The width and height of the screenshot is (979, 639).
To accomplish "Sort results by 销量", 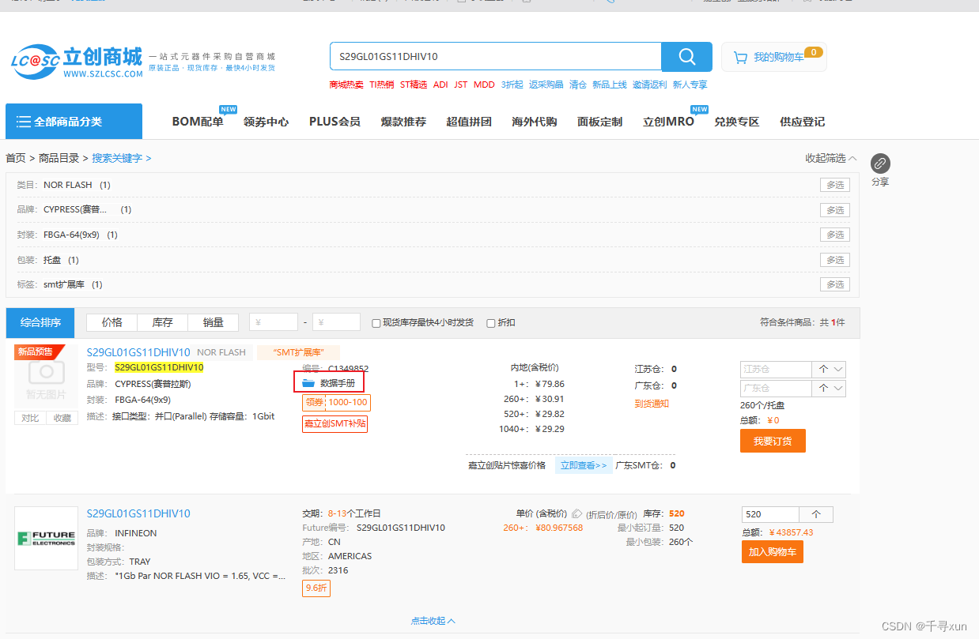I will tap(213, 322).
